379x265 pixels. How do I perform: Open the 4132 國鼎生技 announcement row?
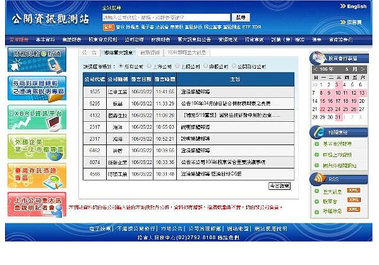point(188,115)
